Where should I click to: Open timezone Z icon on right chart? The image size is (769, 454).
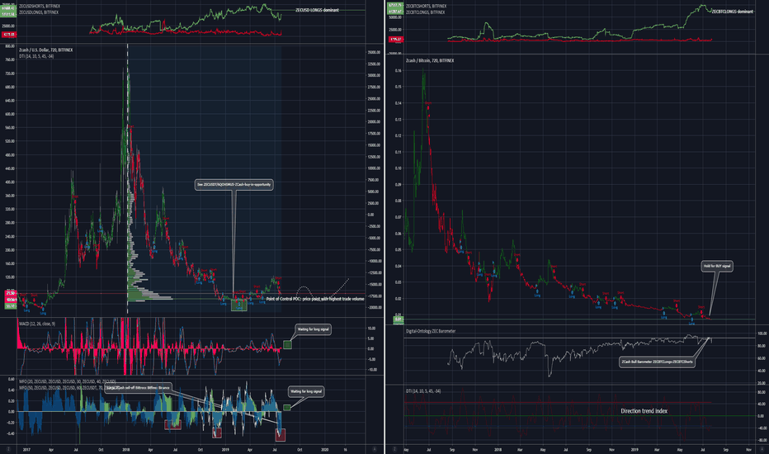tap(394, 449)
